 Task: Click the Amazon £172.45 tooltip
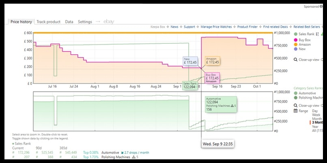tap(213, 61)
